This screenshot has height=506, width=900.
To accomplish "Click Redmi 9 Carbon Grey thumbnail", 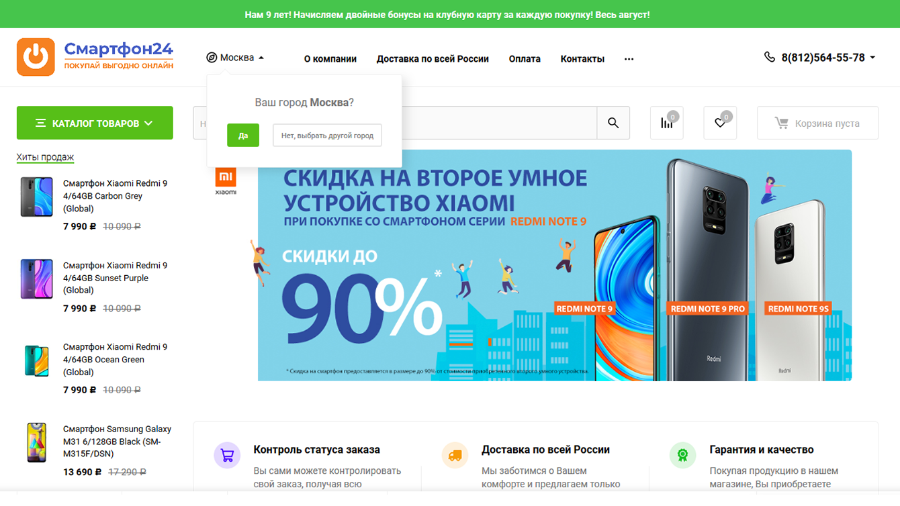I will pos(36,197).
